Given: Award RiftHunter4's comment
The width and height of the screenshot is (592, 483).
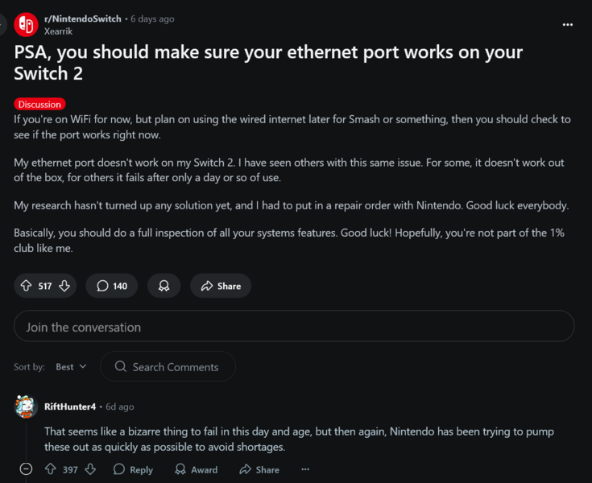Looking at the screenshot, I should tap(196, 469).
